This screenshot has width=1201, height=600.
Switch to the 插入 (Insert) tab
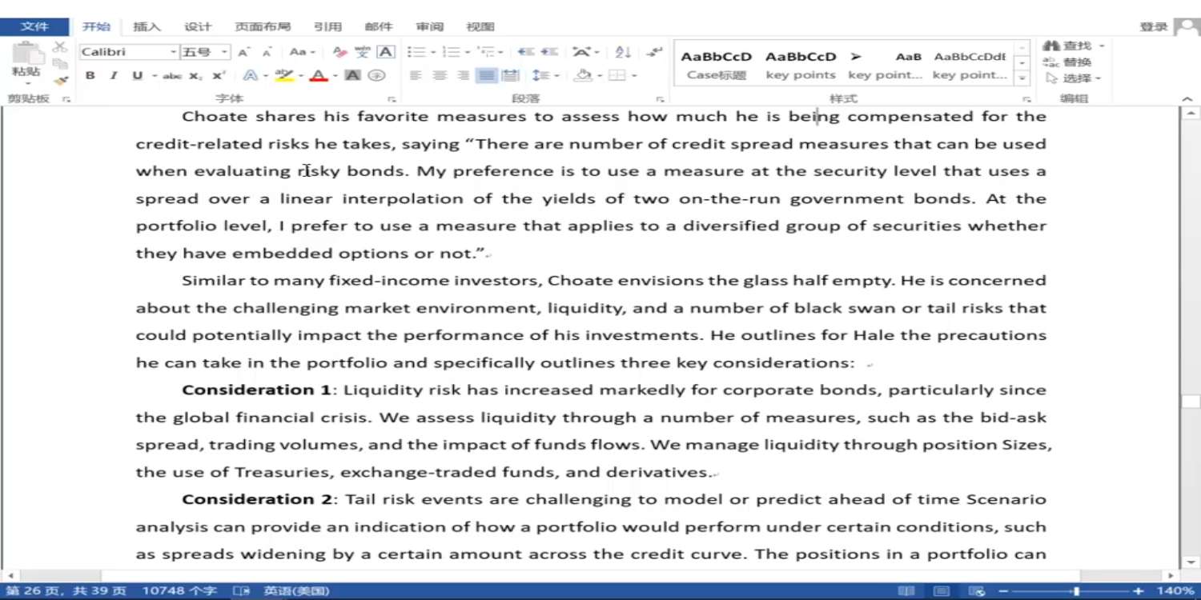click(147, 26)
